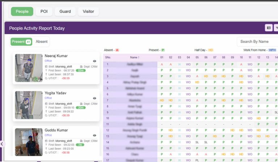Viewport: 278px width, 162px height.
Task: Click the red Absent legend badge
Action: [x=117, y=50]
